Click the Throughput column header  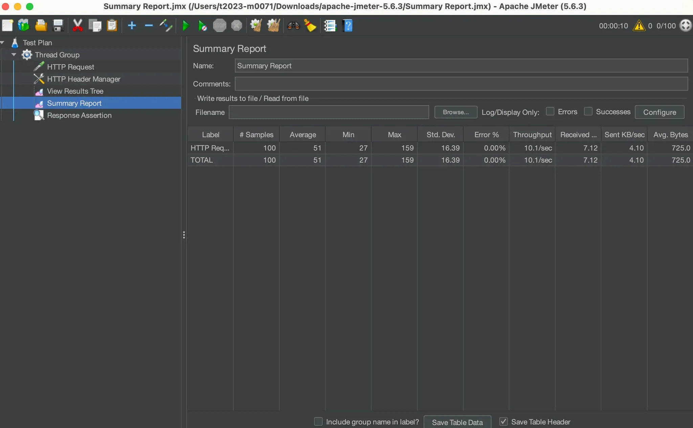tap(532, 135)
